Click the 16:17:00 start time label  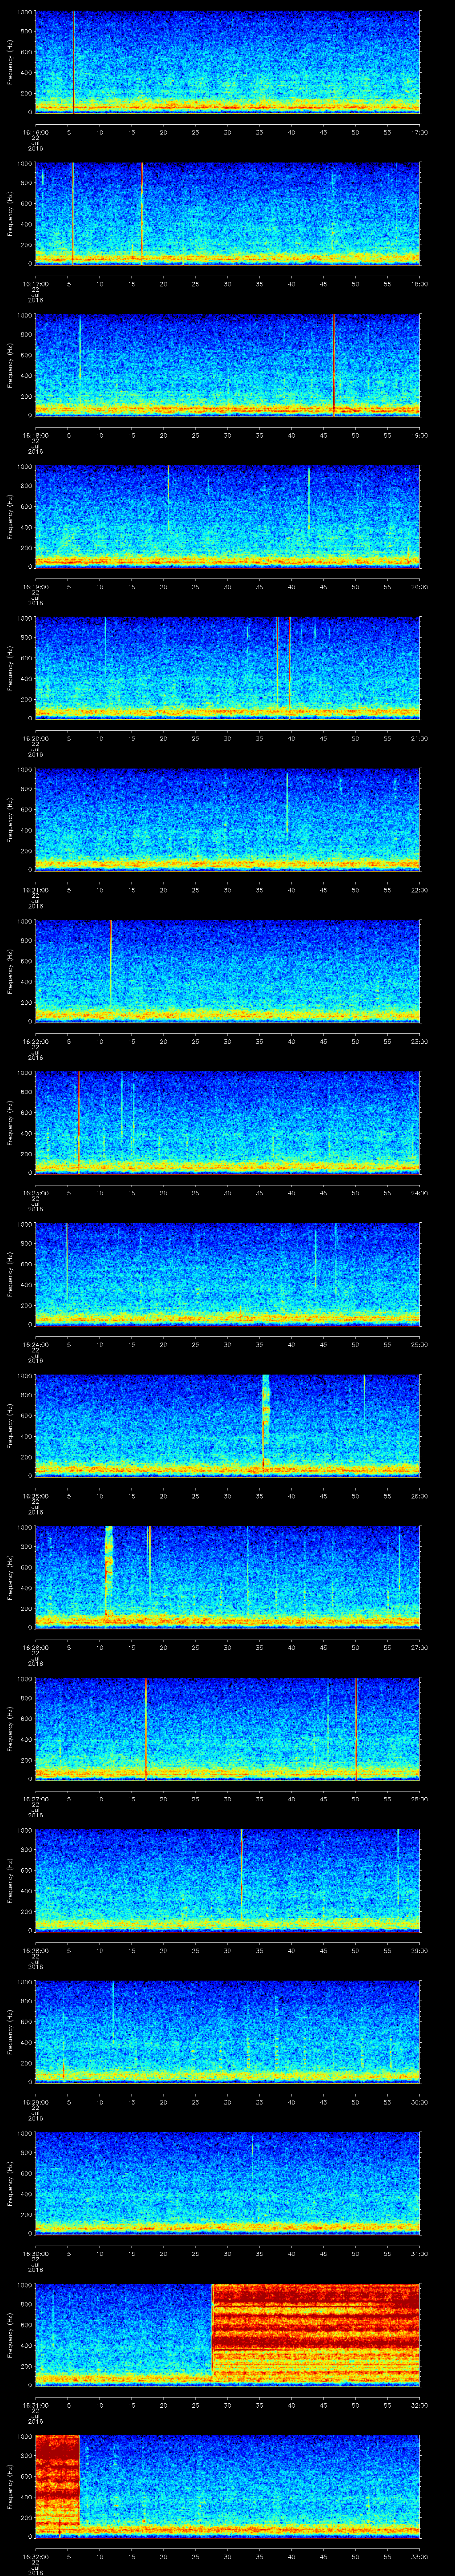[x=35, y=284]
